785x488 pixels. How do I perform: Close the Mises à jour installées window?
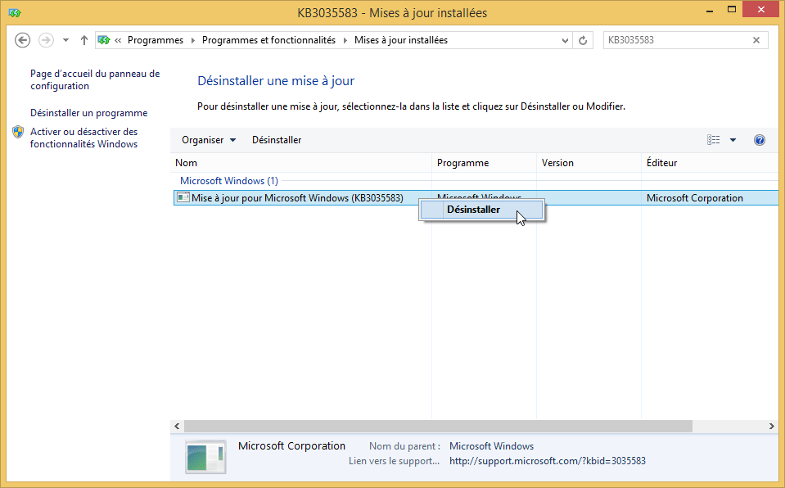761,10
